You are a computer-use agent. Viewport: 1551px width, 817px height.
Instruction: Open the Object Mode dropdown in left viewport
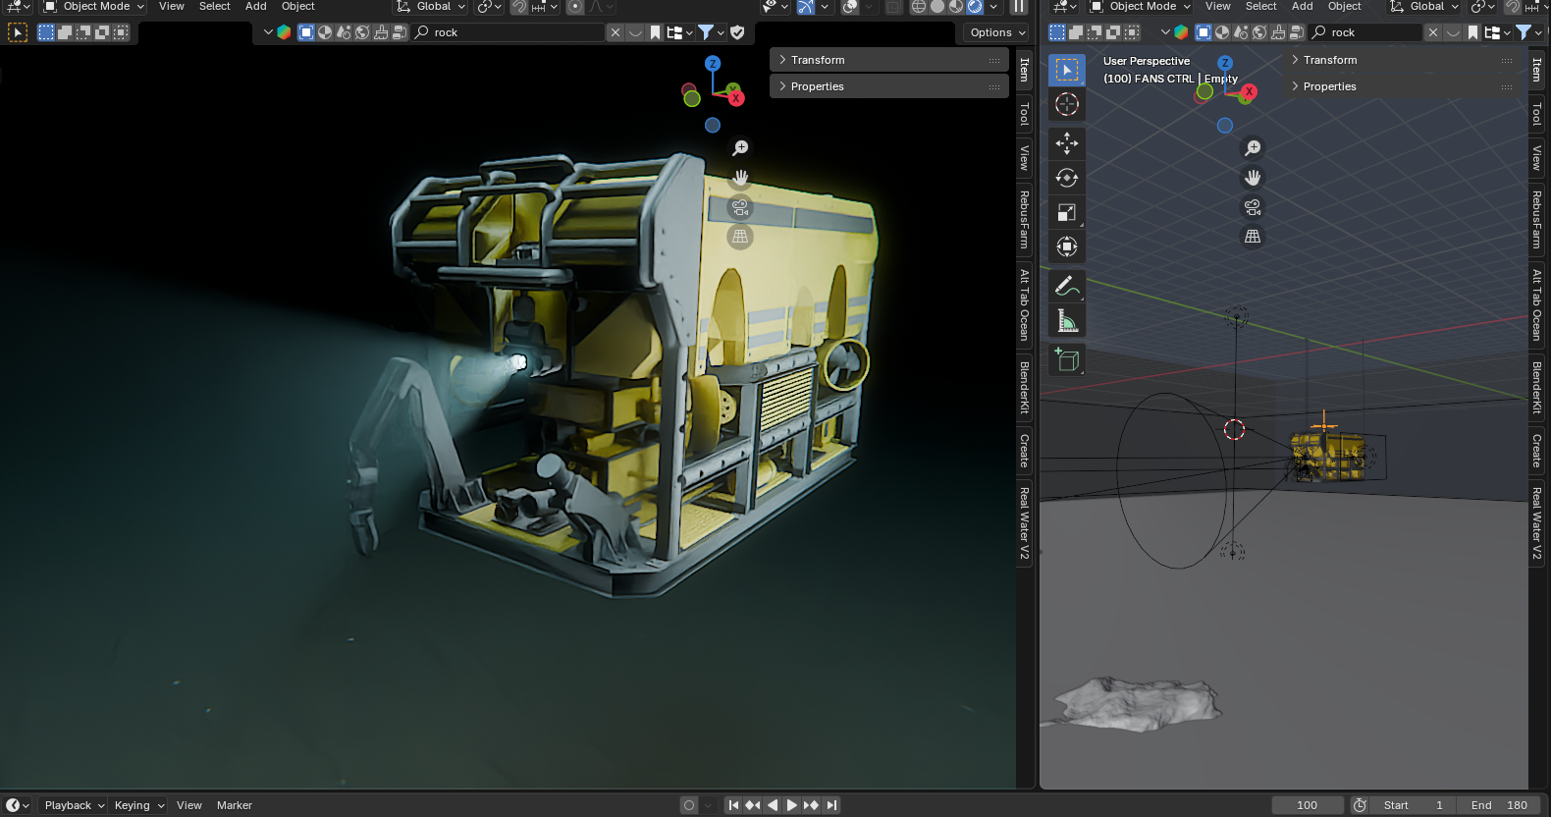point(95,7)
